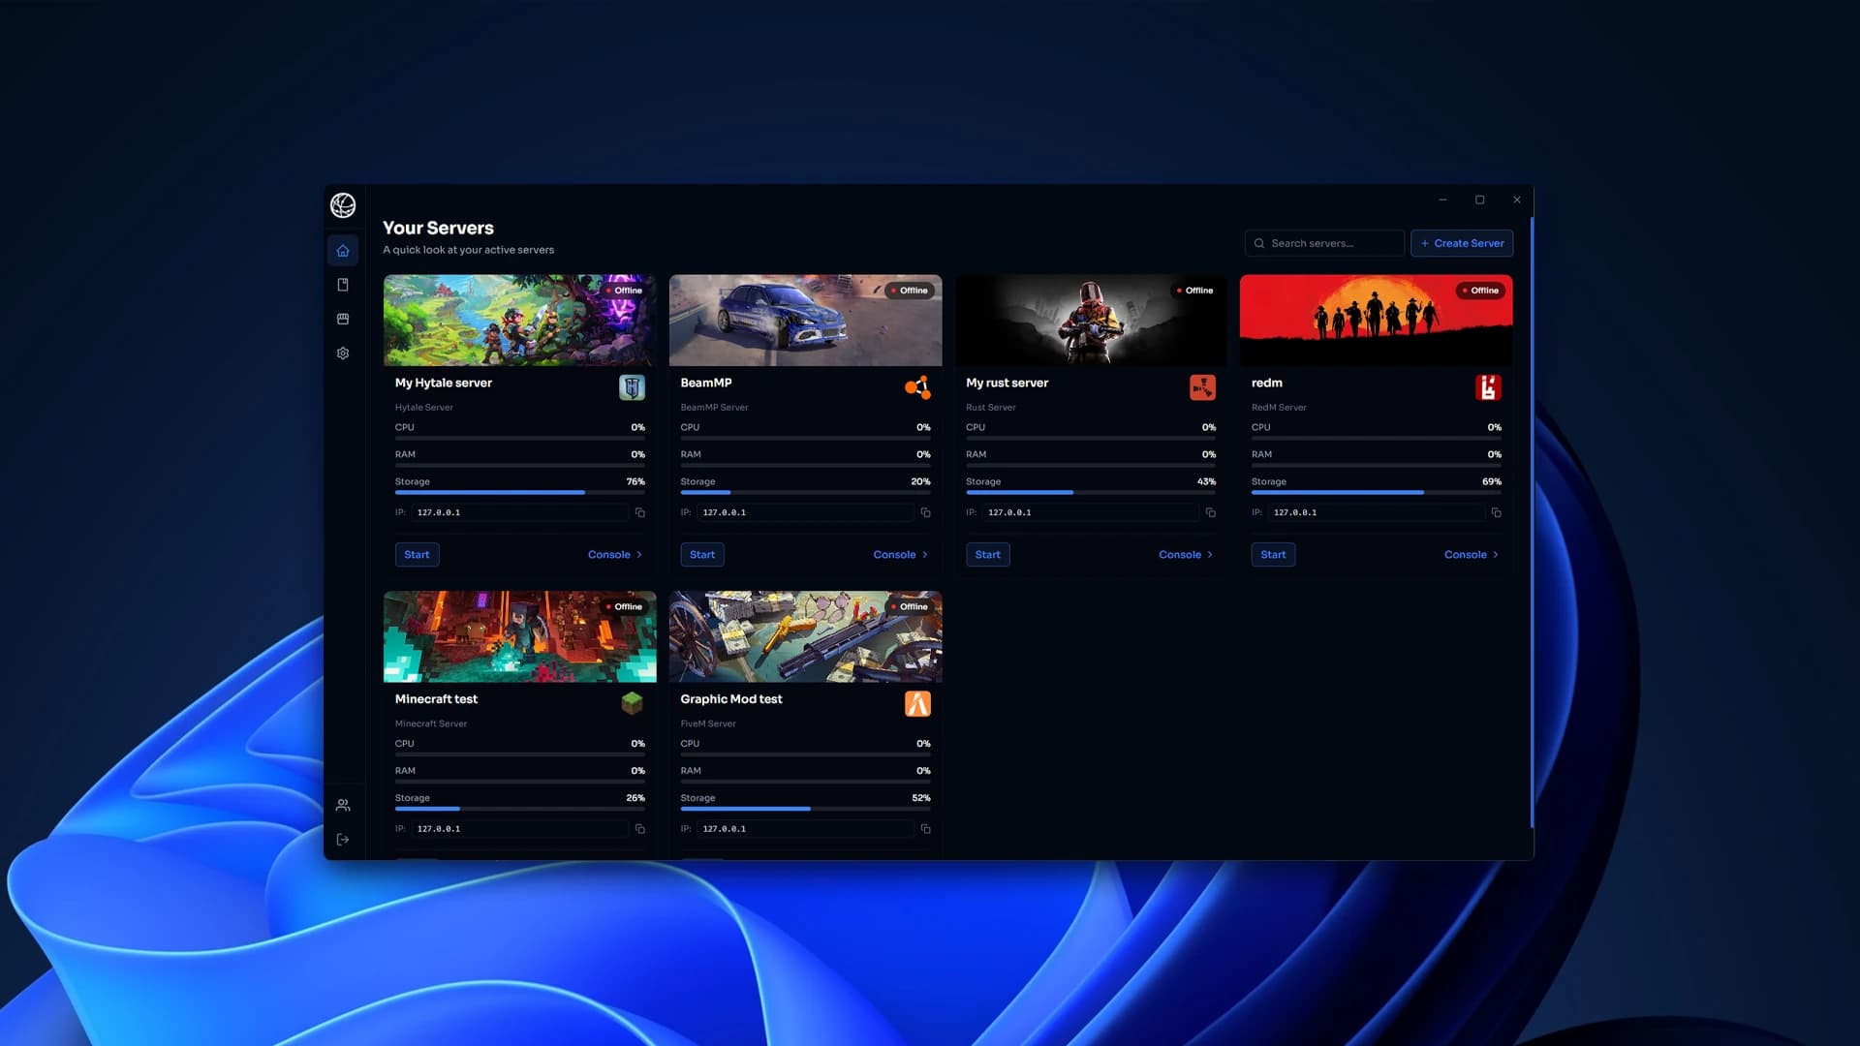The image size is (1860, 1046).
Task: Copy IP of Graphic Mod test server
Action: pyautogui.click(x=926, y=829)
